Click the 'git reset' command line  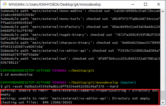(60, 86)
